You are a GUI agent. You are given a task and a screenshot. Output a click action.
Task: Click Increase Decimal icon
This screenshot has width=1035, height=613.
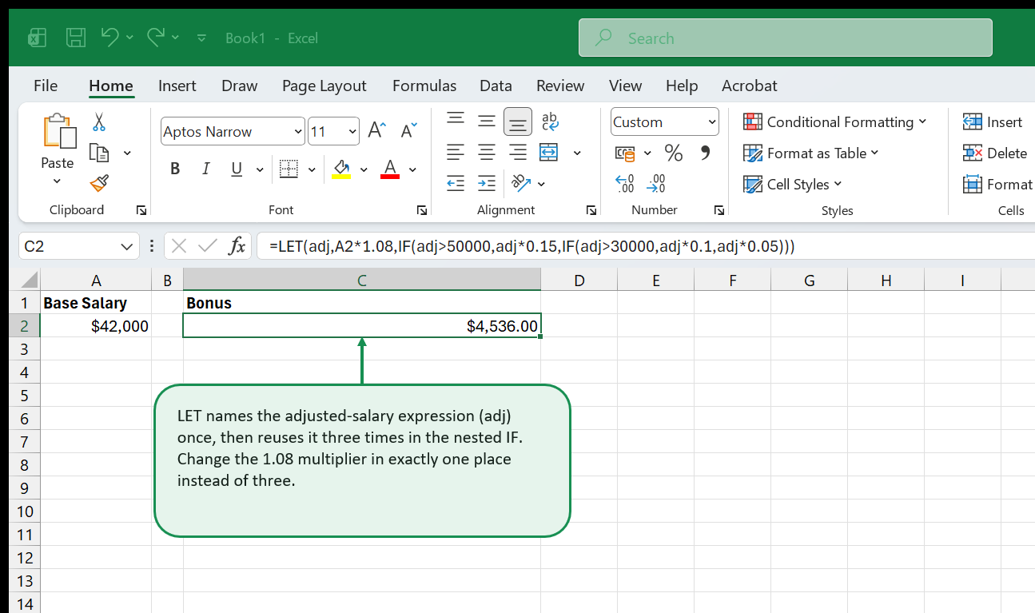coord(625,184)
